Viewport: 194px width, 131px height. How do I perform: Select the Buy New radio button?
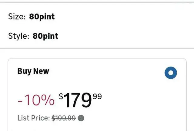pyautogui.click(x=171, y=73)
